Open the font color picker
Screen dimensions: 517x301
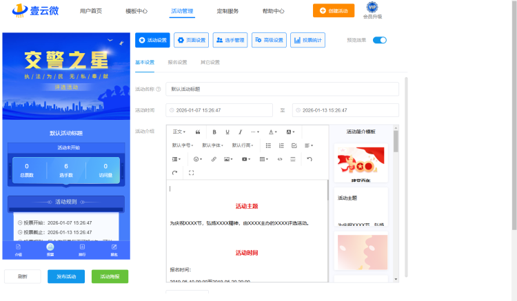273,132
